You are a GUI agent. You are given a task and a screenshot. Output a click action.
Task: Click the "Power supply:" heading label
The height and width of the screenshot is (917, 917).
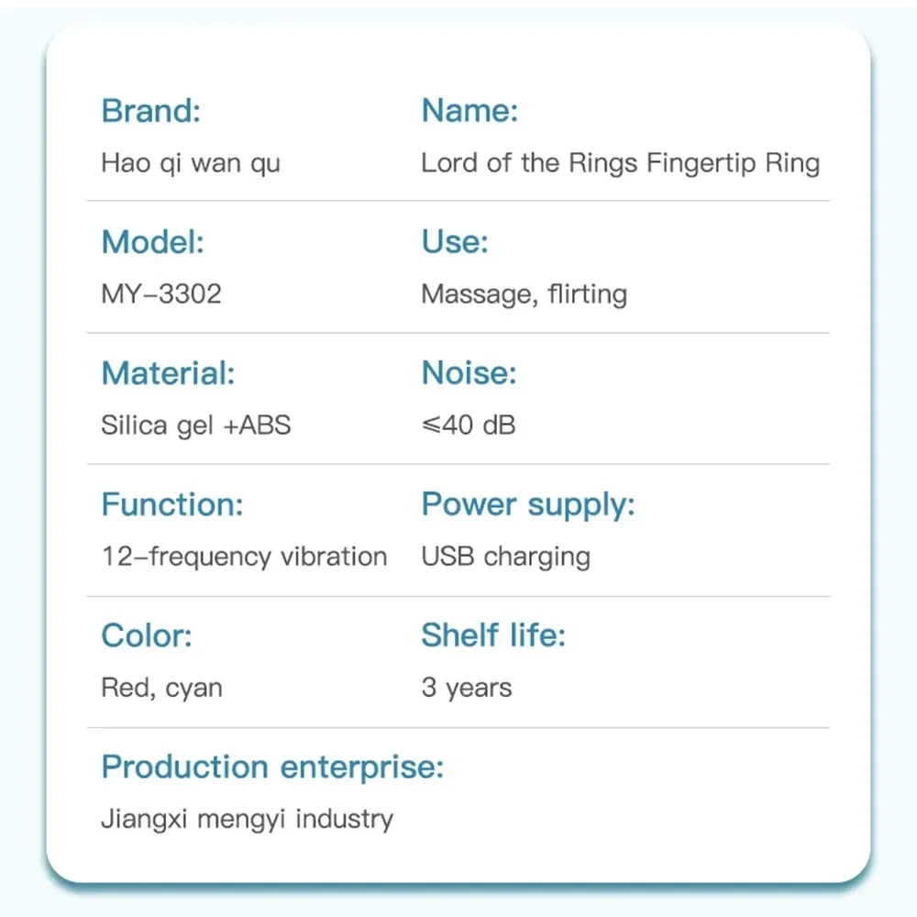527,504
